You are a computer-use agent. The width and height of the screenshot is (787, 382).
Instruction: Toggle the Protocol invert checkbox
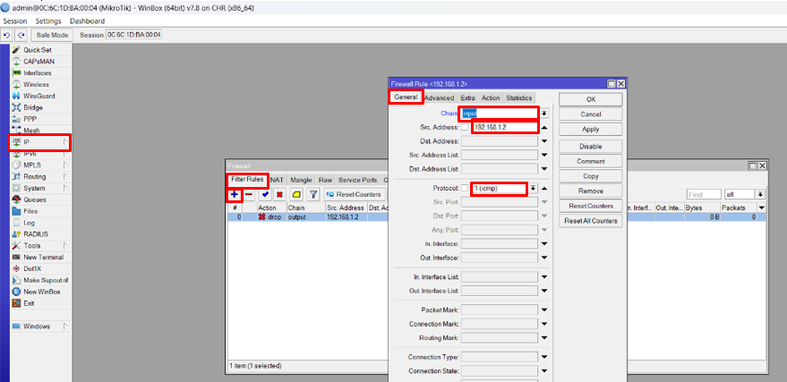tap(464, 188)
